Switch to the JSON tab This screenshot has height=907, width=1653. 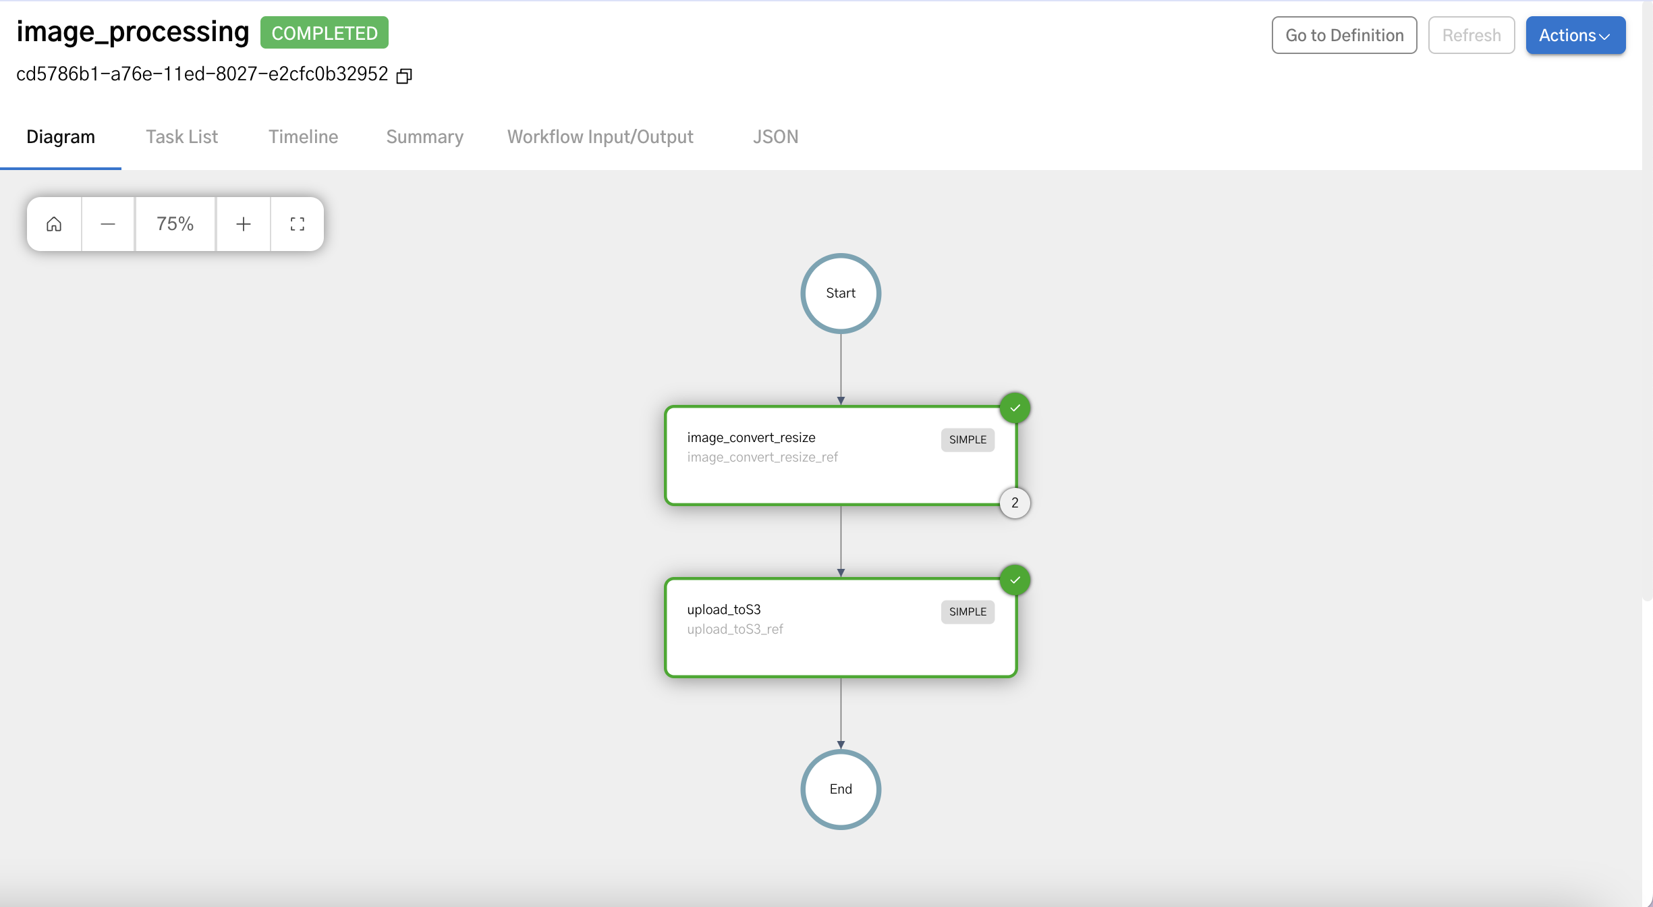tap(775, 136)
